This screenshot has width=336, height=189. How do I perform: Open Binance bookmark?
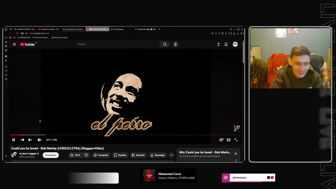(60, 38)
